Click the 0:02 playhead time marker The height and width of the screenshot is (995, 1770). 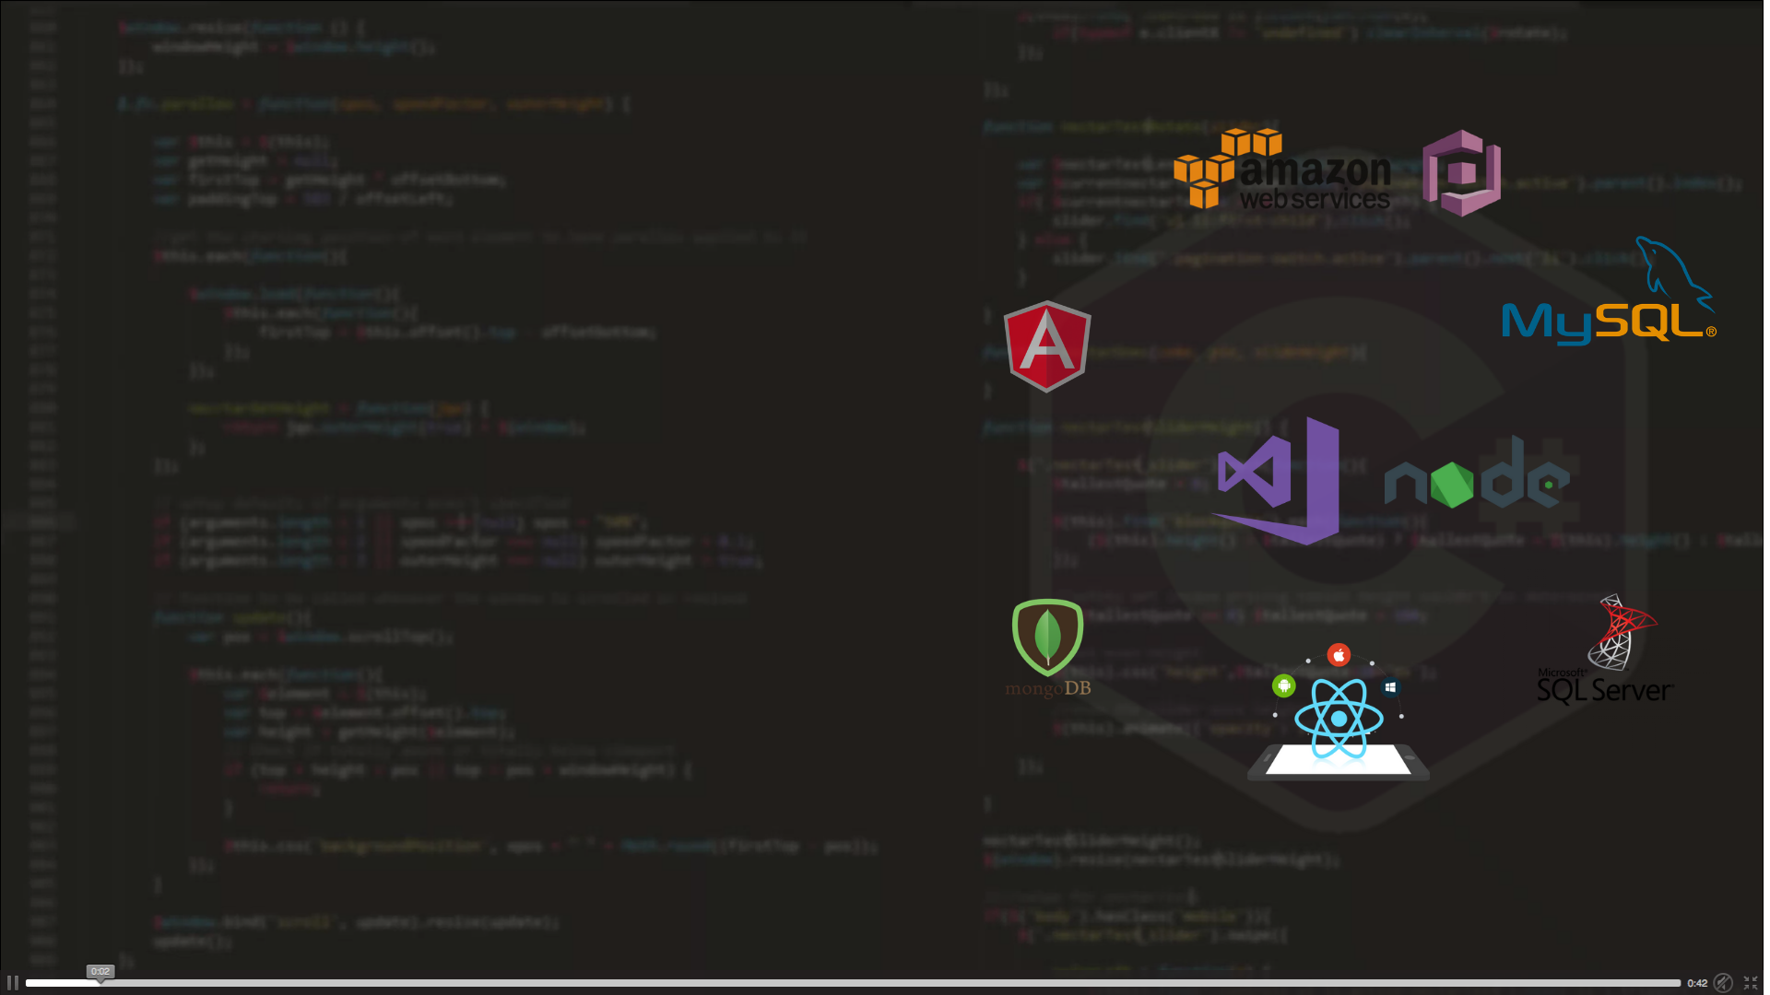click(x=100, y=971)
